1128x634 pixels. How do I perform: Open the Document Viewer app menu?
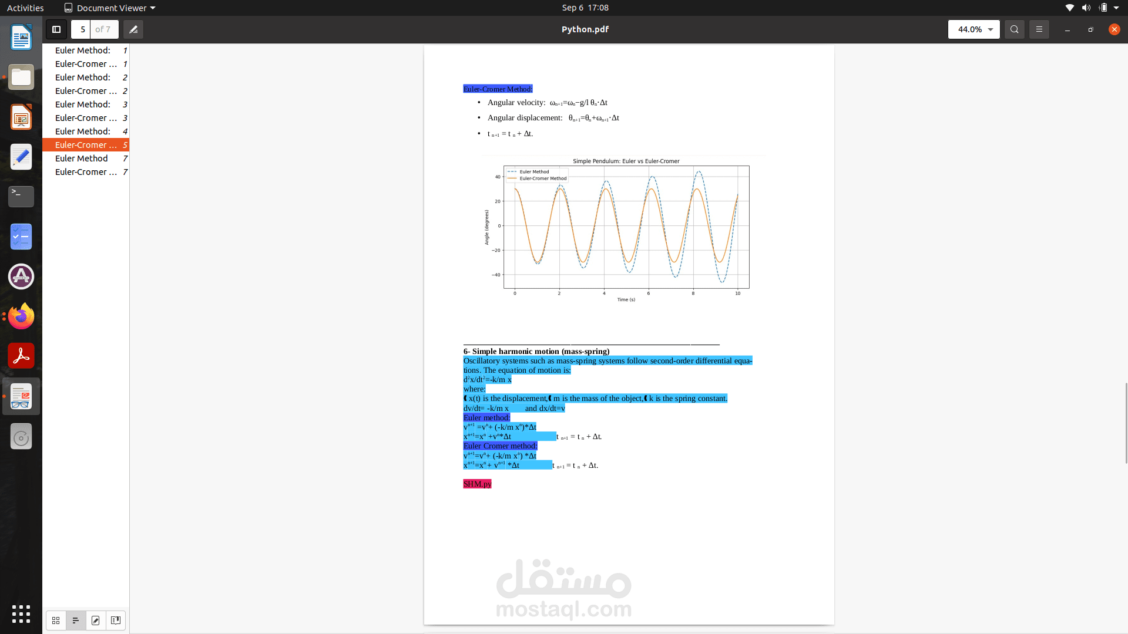coord(110,8)
